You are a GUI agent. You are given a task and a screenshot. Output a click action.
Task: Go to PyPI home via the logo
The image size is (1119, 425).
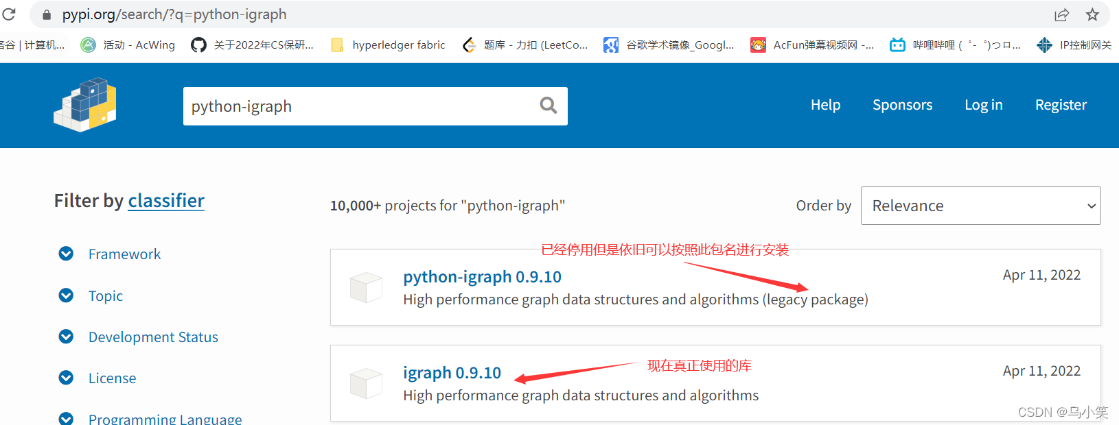(85, 105)
